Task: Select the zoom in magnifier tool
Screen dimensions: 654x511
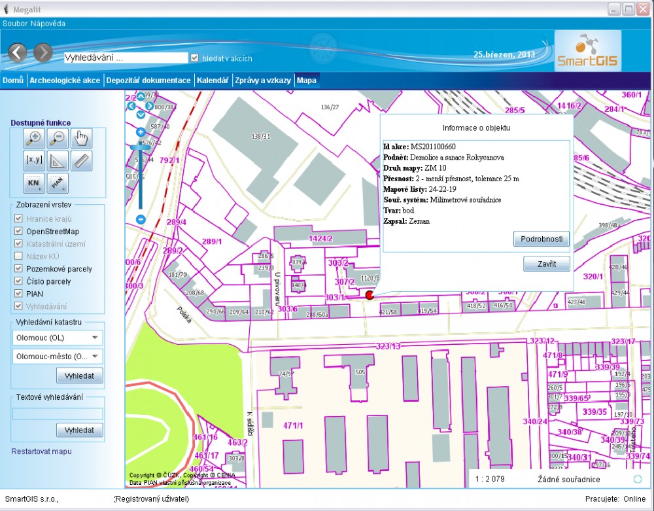Action: [34, 138]
